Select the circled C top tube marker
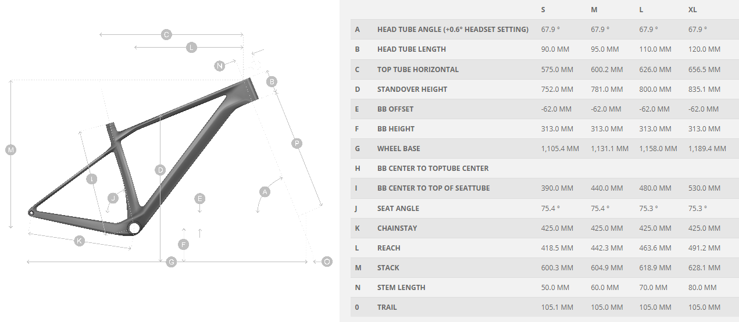 pyautogui.click(x=166, y=35)
